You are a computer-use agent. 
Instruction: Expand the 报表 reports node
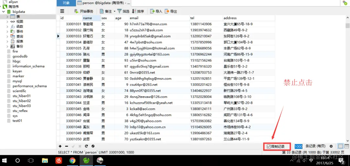pos(7,41)
